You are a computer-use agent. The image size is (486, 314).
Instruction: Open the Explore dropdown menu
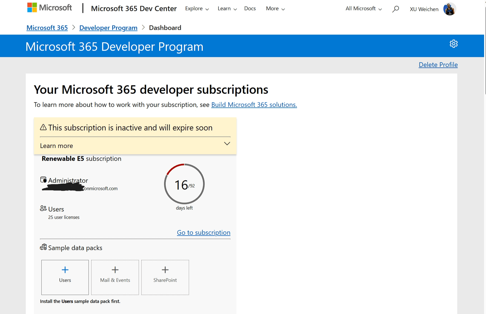click(x=197, y=8)
